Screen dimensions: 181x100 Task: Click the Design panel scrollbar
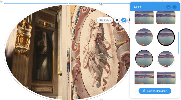click(x=179, y=43)
